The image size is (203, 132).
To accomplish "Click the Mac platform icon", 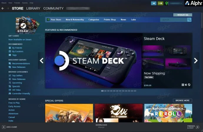I will (186, 85).
